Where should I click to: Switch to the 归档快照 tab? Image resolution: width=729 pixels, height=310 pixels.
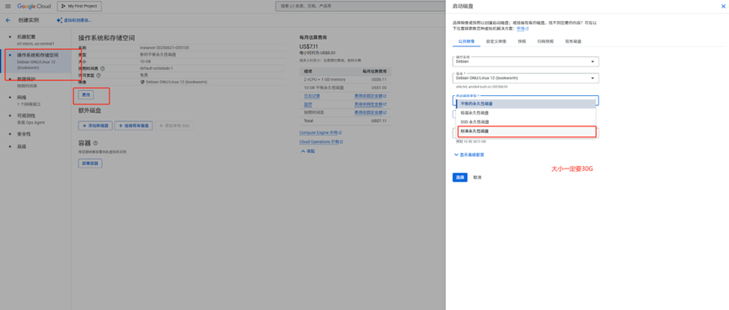(545, 41)
